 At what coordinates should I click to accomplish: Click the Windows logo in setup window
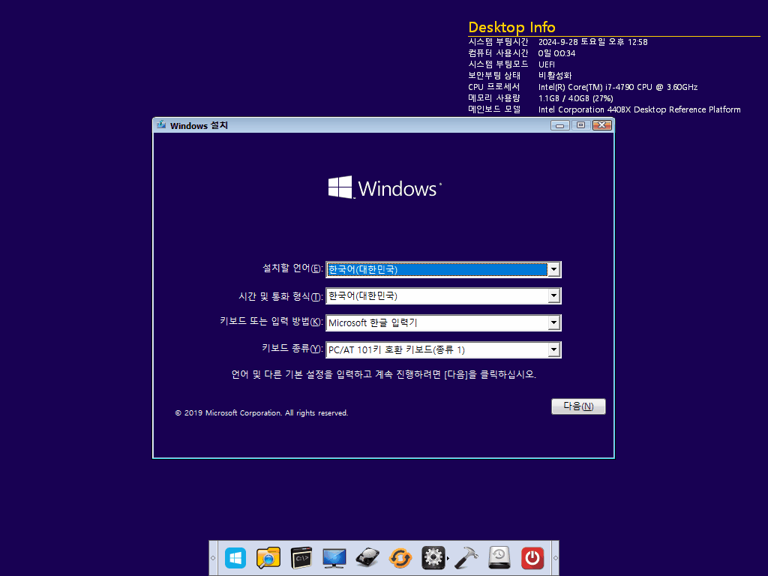coord(385,187)
